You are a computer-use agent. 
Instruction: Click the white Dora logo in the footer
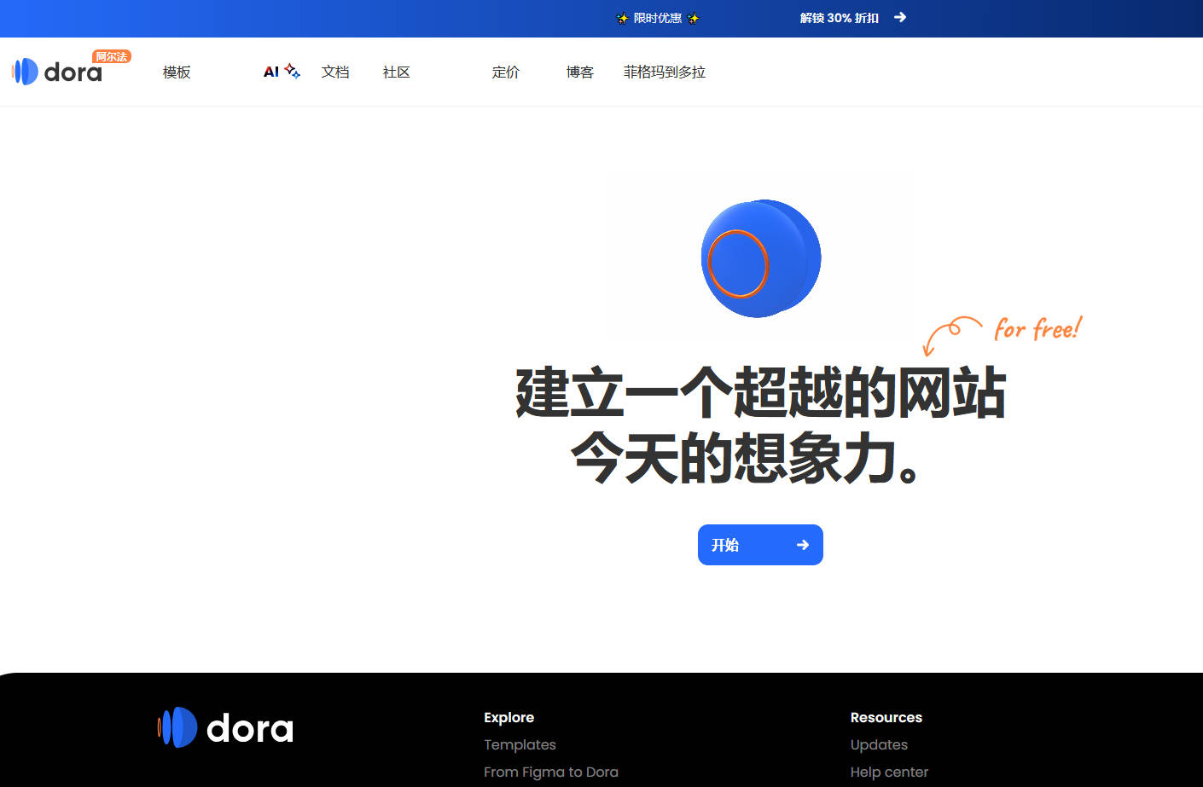(225, 728)
